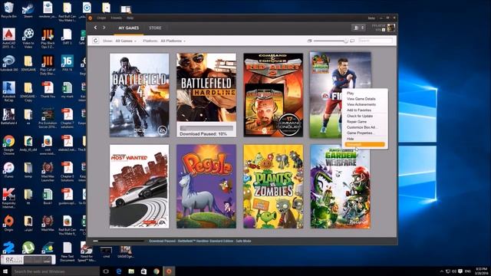
Task: Click the taskbar search box
Action: pos(56,271)
